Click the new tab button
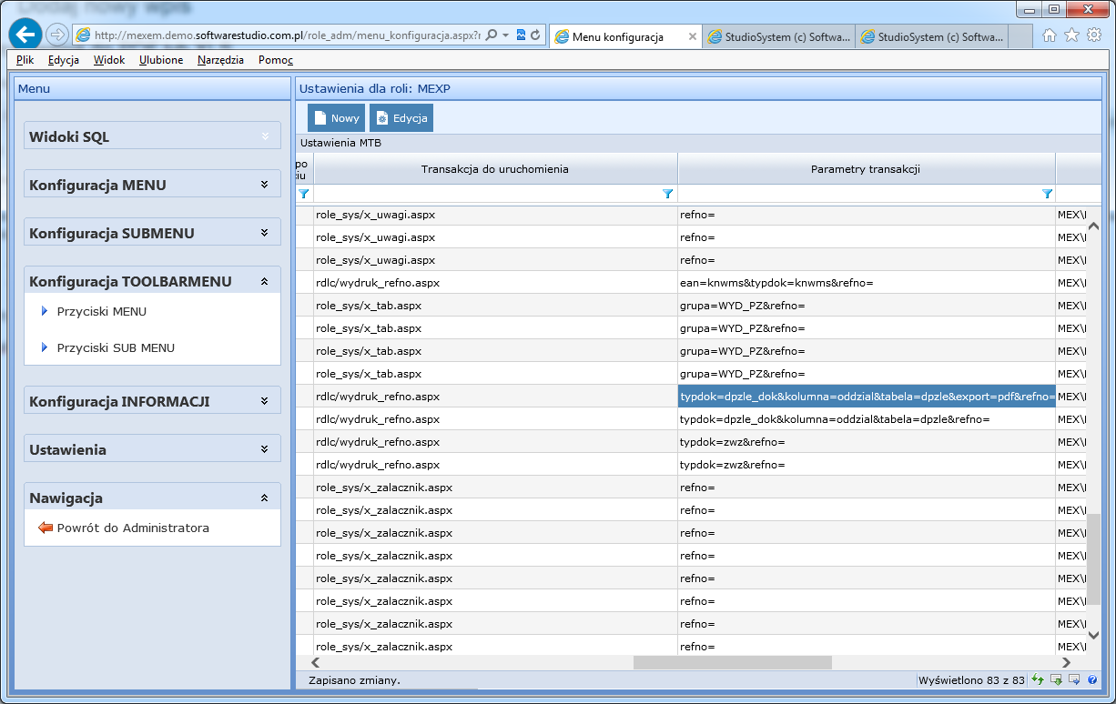The height and width of the screenshot is (704, 1116). [x=1020, y=37]
